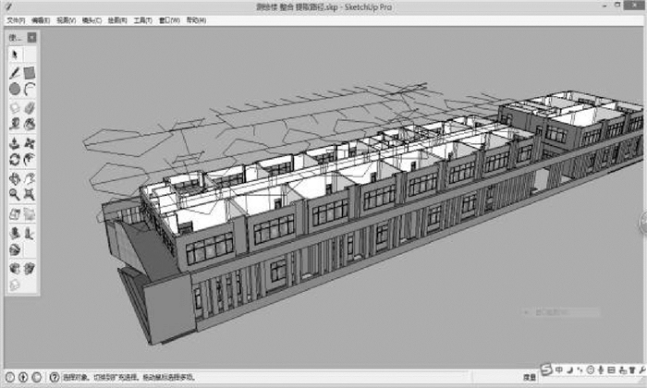Screen dimensions: 647x388
Task: Click the Zoom Extents tool
Action: tap(29, 195)
